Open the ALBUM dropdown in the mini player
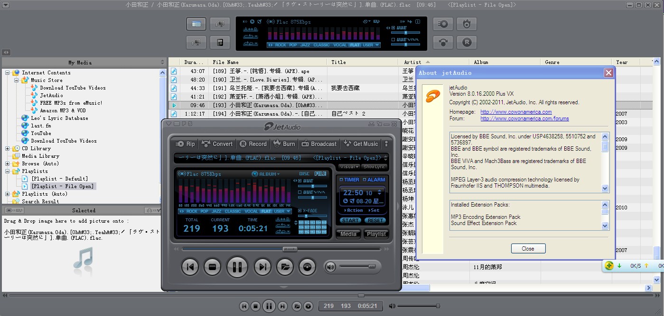 click(x=266, y=174)
